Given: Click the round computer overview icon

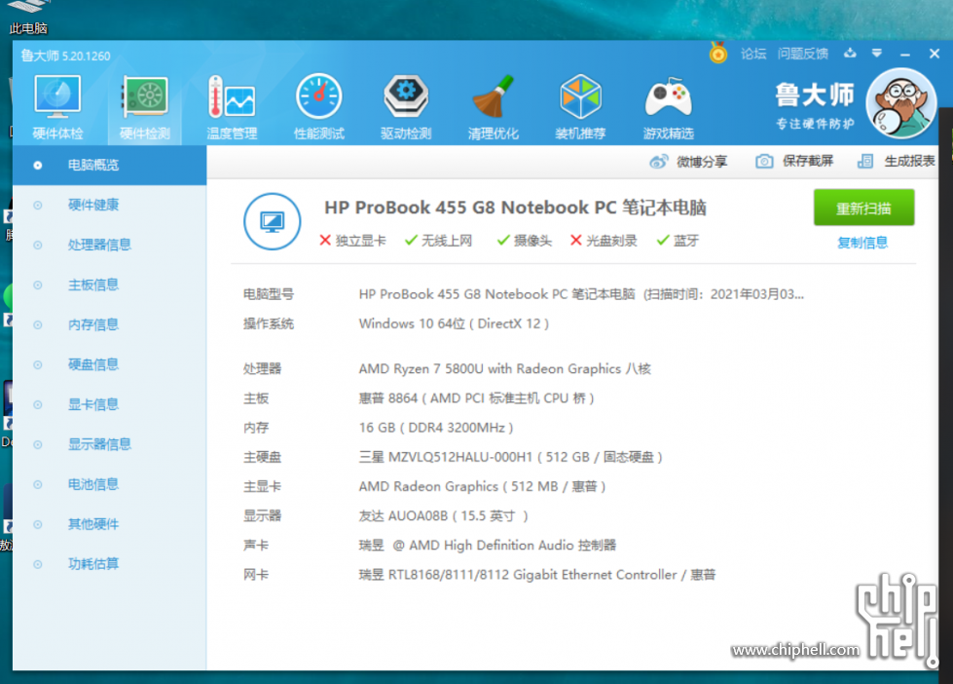Looking at the screenshot, I should pyautogui.click(x=273, y=221).
